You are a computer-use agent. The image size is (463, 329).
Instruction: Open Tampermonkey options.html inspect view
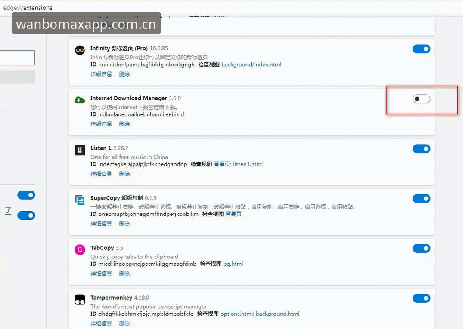pyautogui.click(x=237, y=314)
